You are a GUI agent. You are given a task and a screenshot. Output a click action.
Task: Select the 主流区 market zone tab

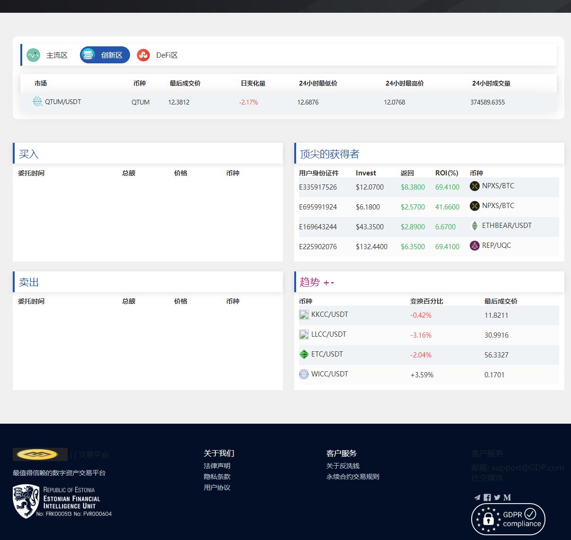(47, 55)
